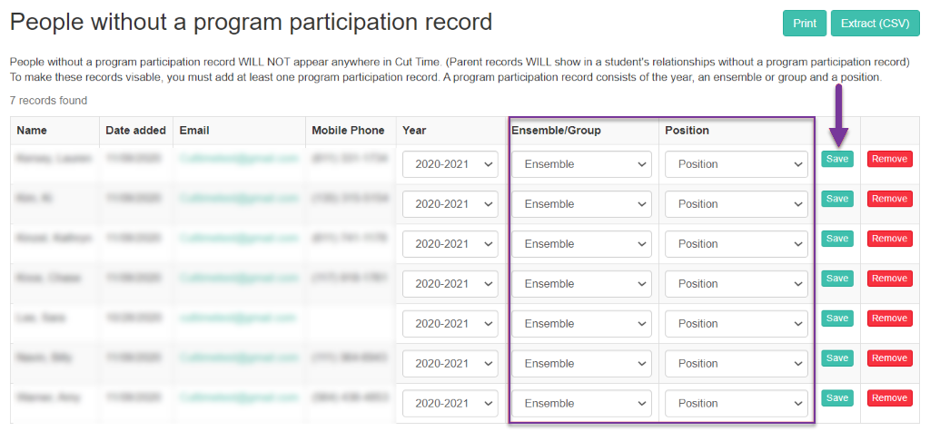Click Save in the second row
The image size is (930, 431).
pyautogui.click(x=836, y=199)
